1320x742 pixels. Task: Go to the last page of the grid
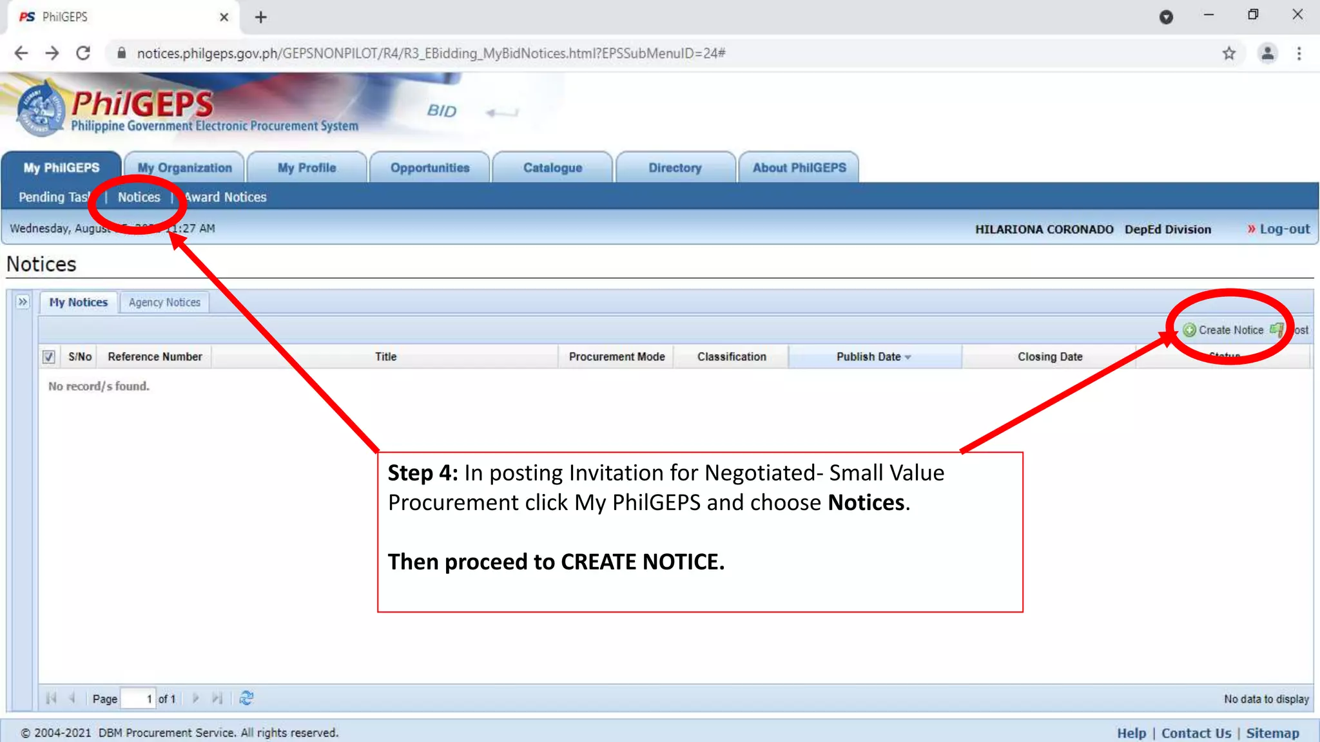point(217,698)
